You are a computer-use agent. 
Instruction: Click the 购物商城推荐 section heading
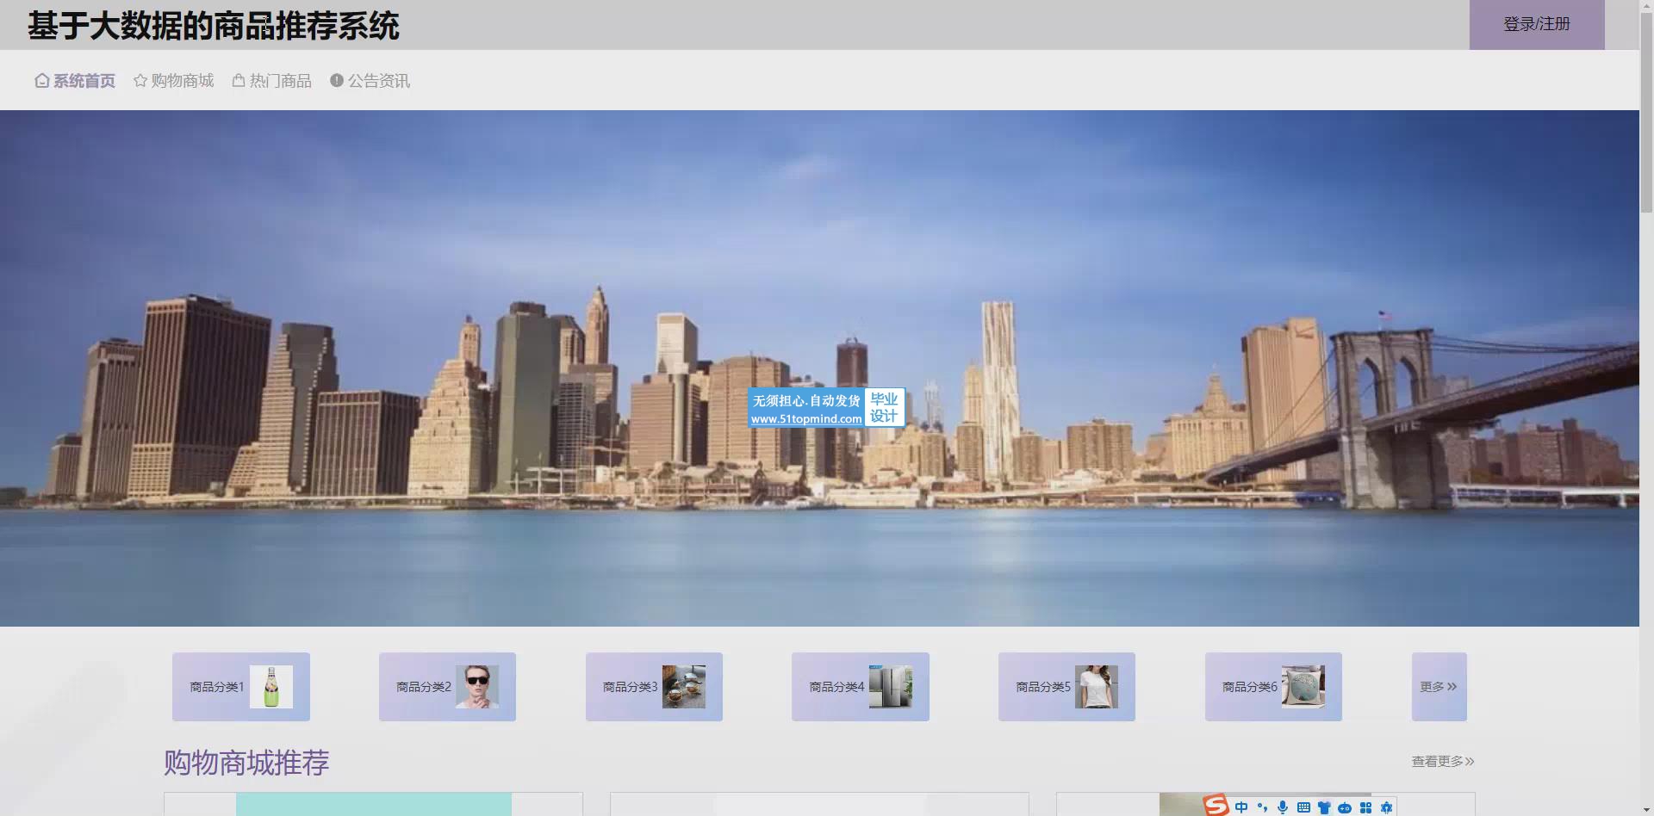(246, 763)
